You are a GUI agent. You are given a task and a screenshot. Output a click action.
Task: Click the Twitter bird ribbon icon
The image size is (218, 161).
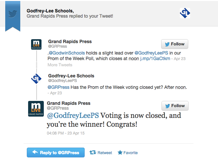coord(13,14)
